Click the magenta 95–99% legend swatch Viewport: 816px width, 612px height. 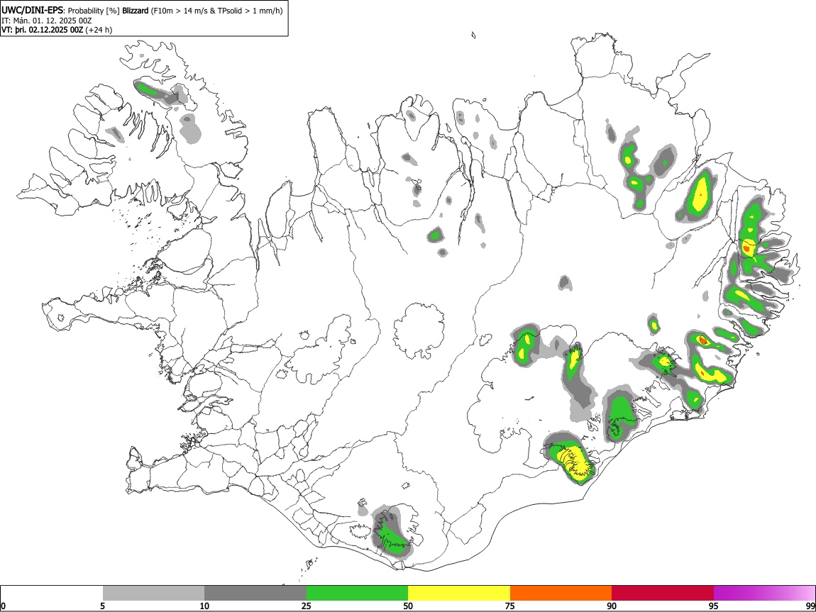pos(764,593)
